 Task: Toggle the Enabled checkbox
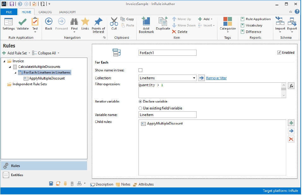coord(279,53)
